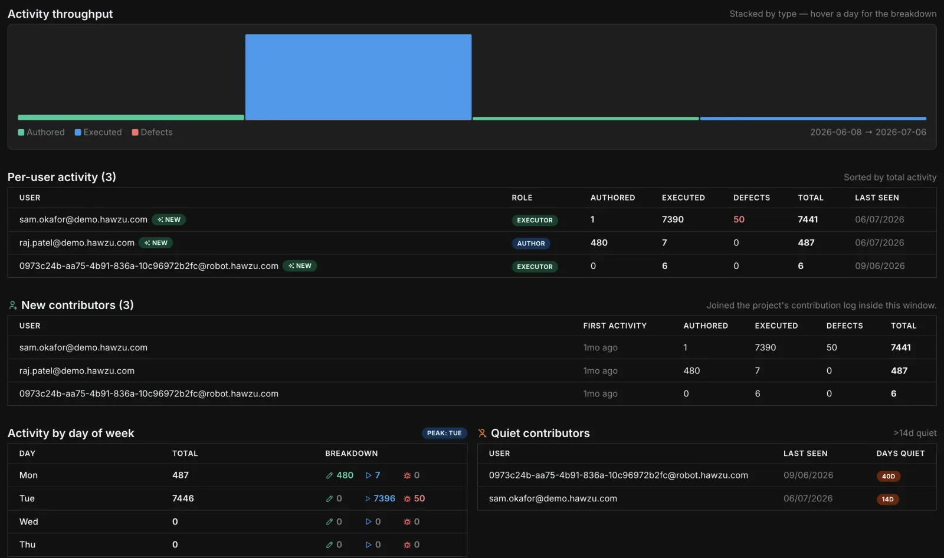Click the play executed icon in Thu row
The width and height of the screenshot is (944, 558).
(369, 545)
